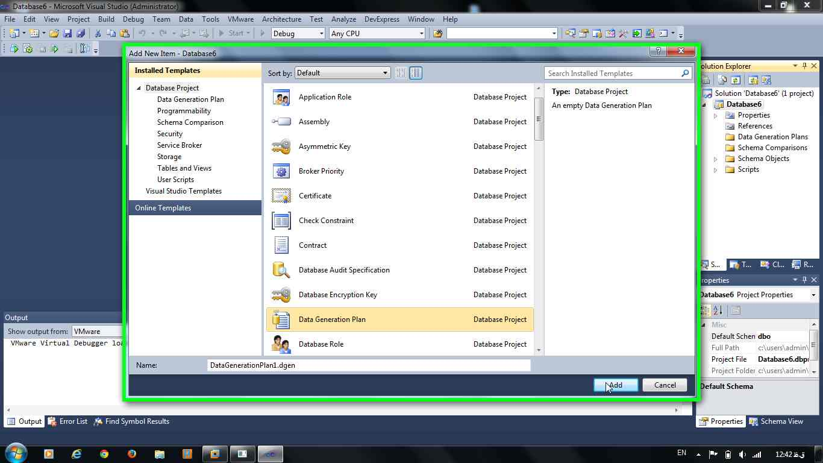Click the Asymmetric Key template icon
This screenshot has width=823, height=463.
(x=281, y=146)
